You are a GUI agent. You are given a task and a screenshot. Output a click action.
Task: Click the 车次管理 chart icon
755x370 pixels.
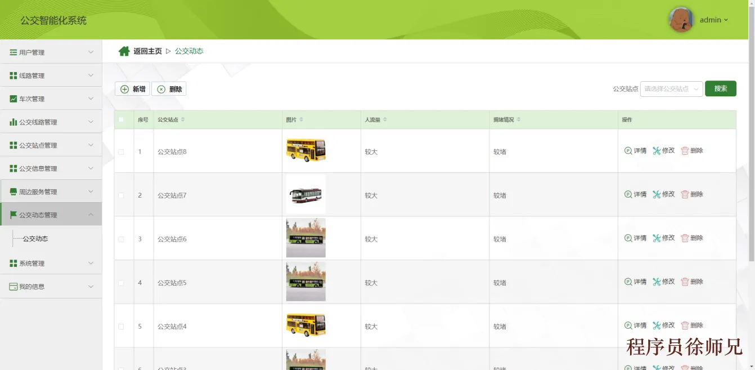pos(14,99)
